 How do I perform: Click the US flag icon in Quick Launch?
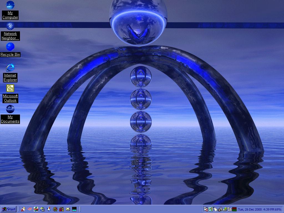click(x=30, y=209)
